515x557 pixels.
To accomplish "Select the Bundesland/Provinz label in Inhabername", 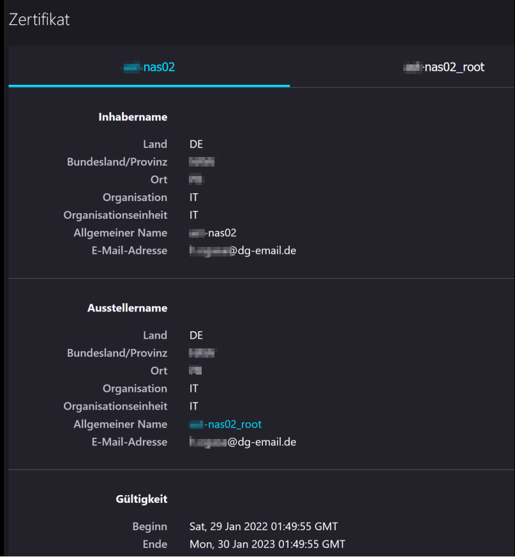I will pyautogui.click(x=117, y=161).
